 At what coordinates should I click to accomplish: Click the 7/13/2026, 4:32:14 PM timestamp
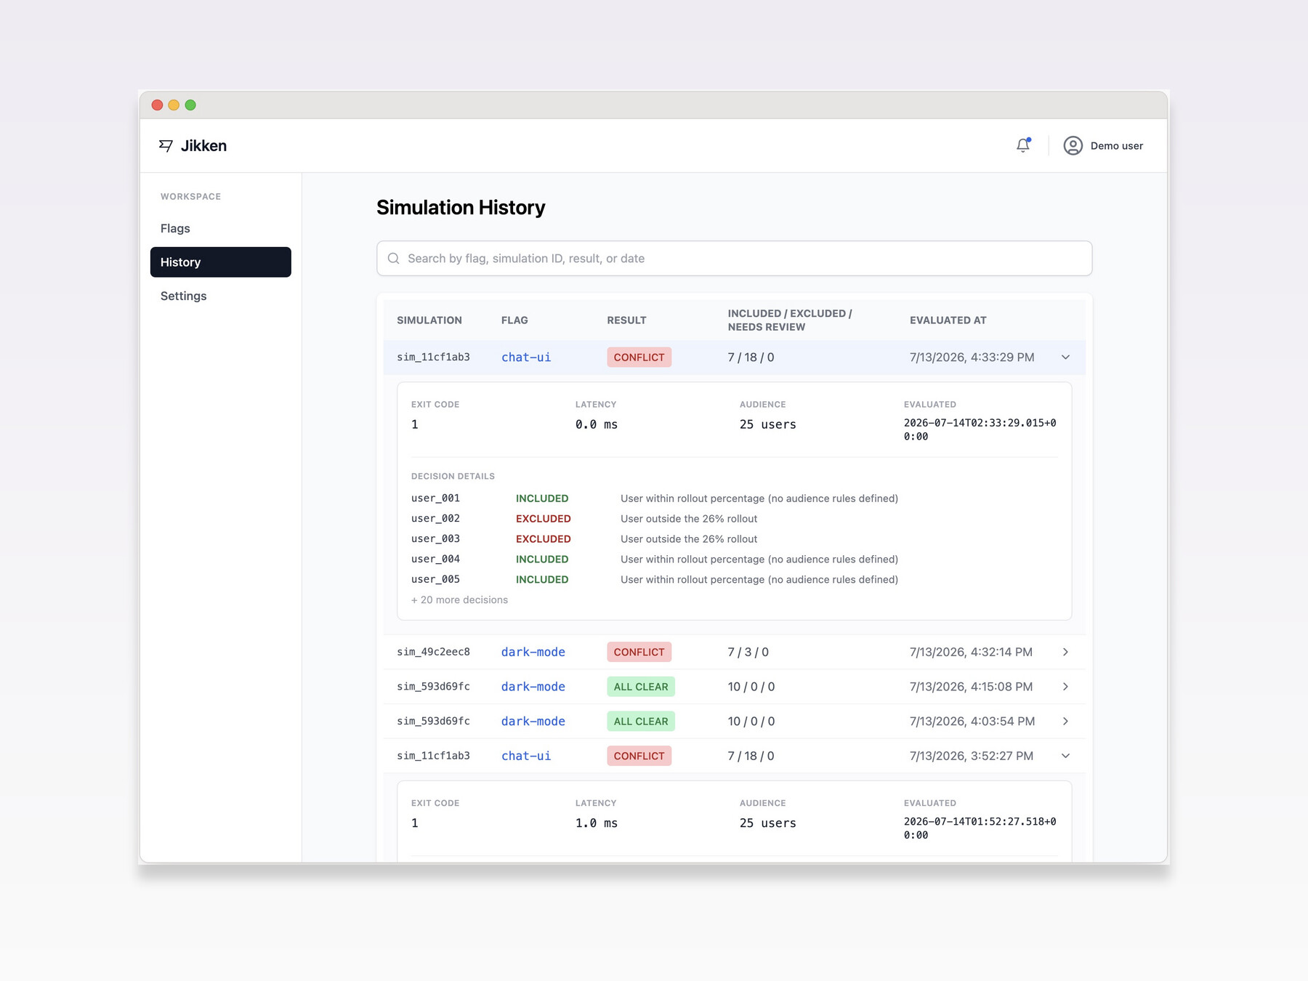coord(971,652)
